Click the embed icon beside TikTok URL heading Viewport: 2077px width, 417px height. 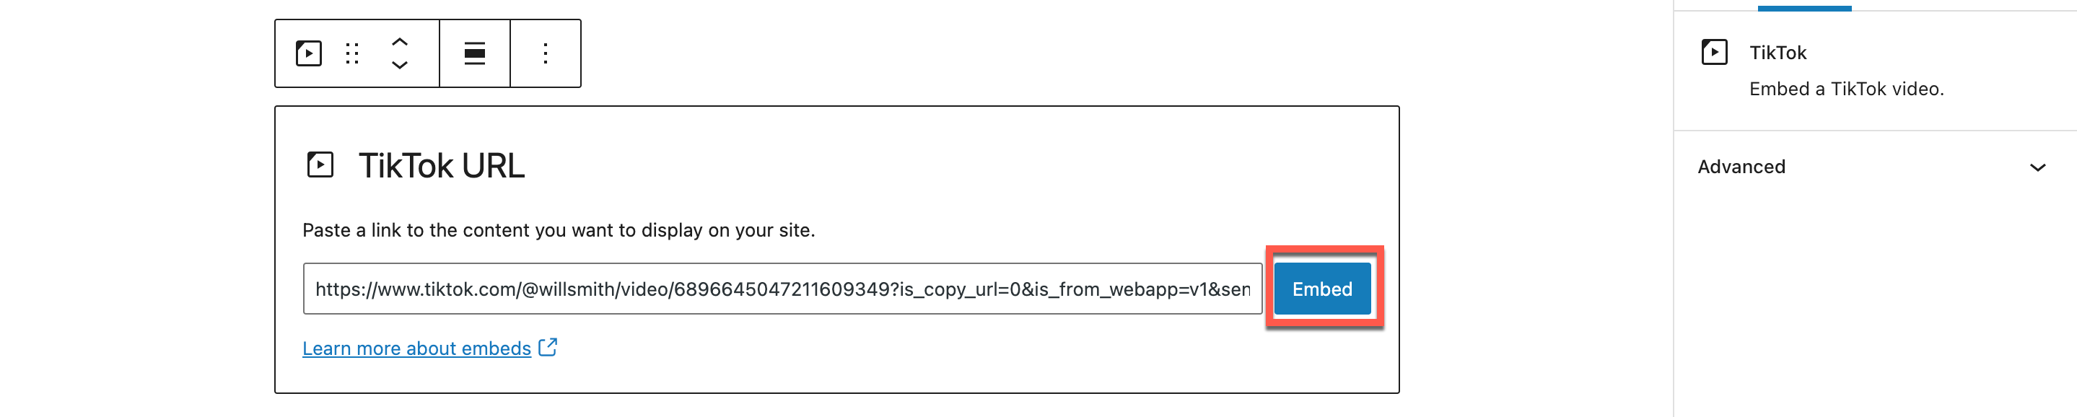click(x=320, y=164)
